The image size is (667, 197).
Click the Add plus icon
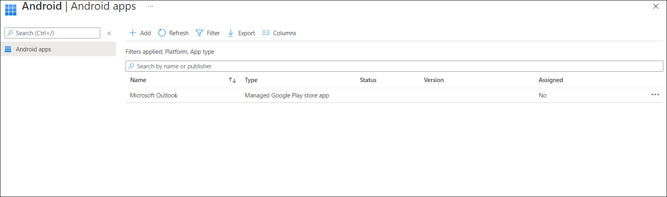133,33
